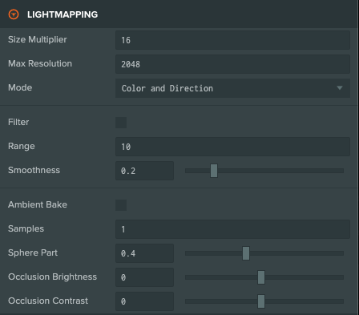Collapse the Lightmapping section arrow icon

click(14, 14)
